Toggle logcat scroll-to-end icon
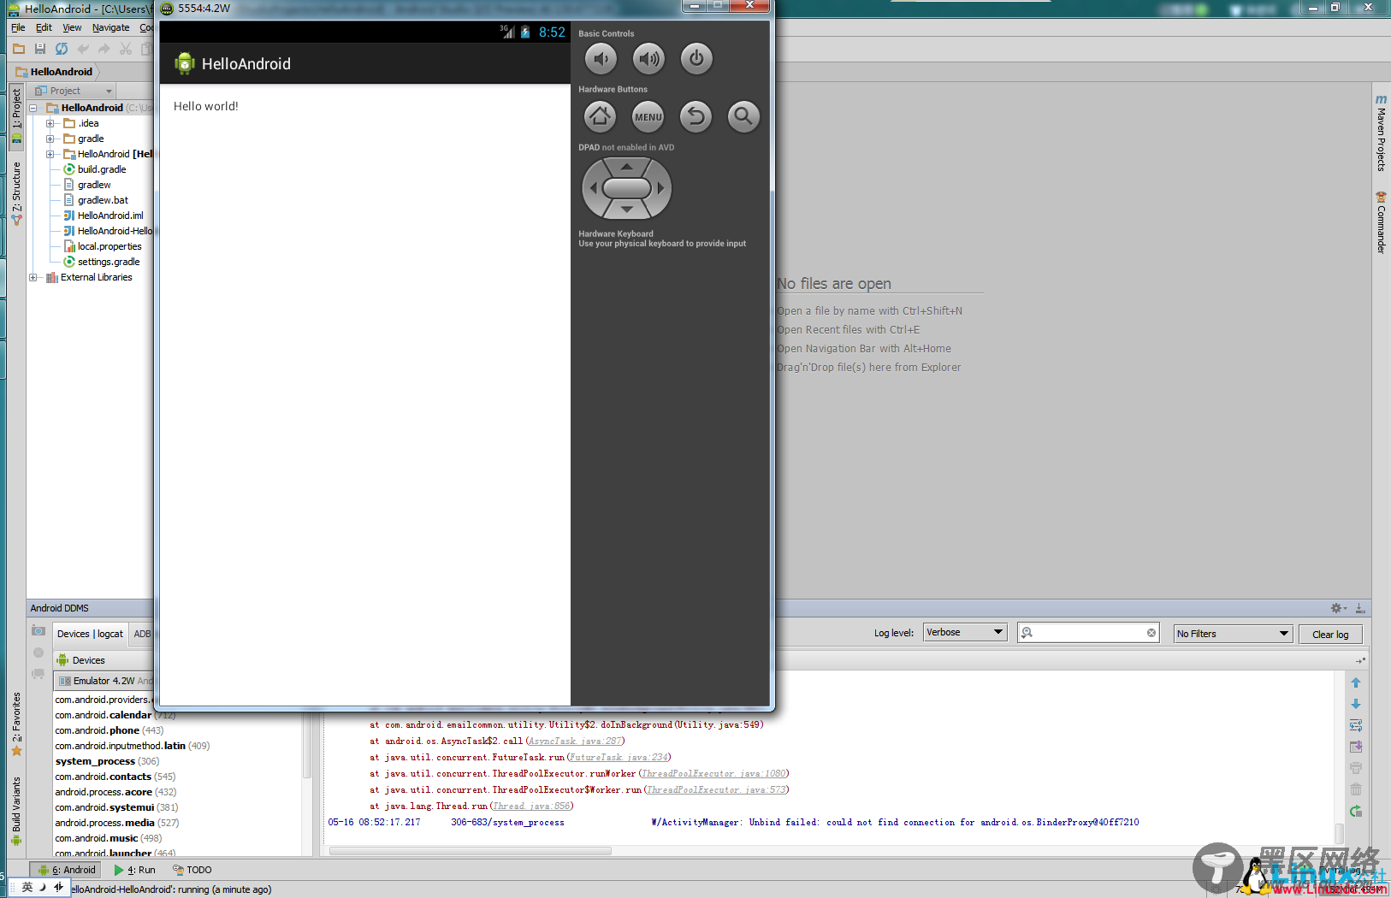The image size is (1391, 898). 1356,747
